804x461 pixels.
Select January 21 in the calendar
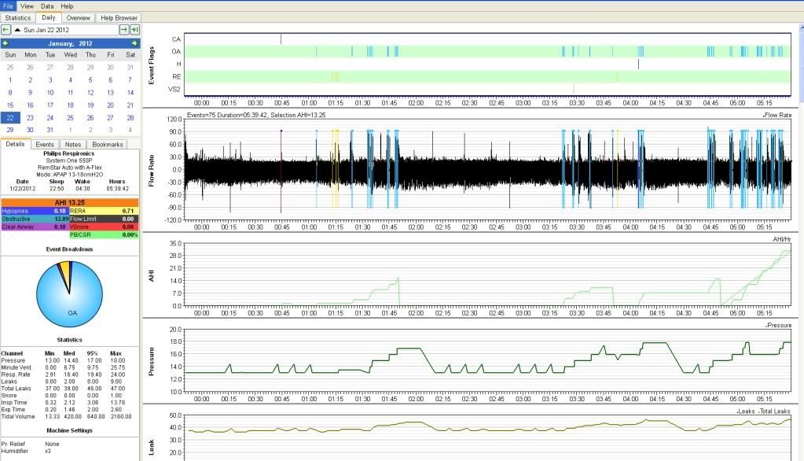point(130,105)
